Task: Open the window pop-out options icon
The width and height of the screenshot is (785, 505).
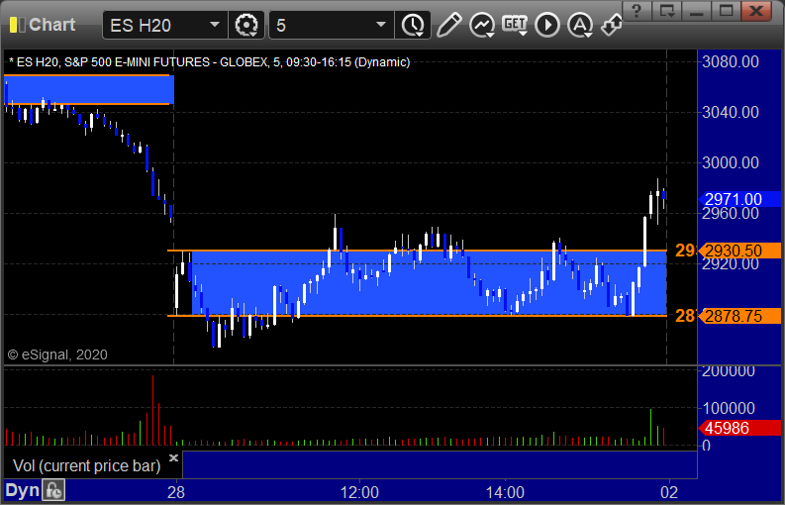Action: pyautogui.click(x=666, y=11)
